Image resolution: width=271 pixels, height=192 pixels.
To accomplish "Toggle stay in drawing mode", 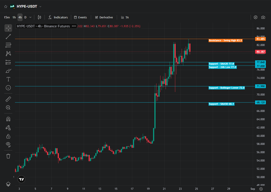I will click(8, 128).
